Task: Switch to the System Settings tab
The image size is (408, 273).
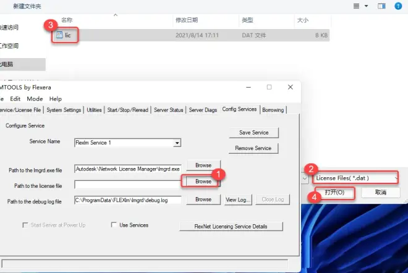Action: click(x=64, y=110)
